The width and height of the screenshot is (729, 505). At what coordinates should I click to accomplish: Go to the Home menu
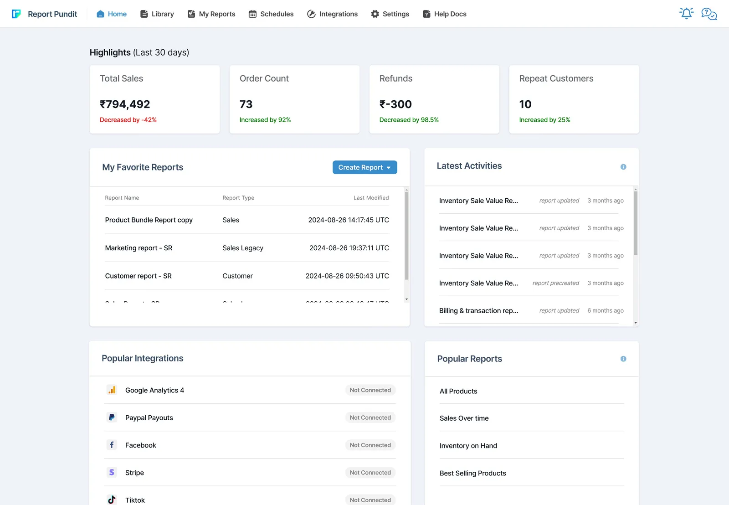[x=112, y=14]
